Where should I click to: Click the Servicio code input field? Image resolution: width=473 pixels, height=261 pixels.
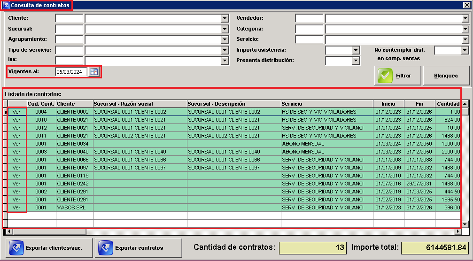(309, 40)
